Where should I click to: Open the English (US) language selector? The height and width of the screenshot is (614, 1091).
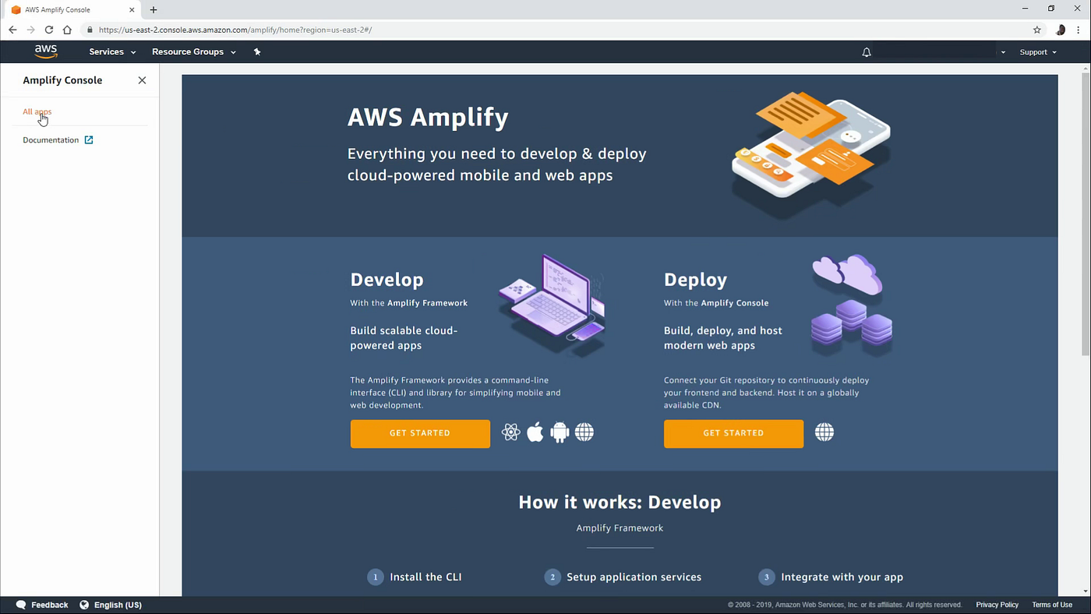[x=117, y=604]
